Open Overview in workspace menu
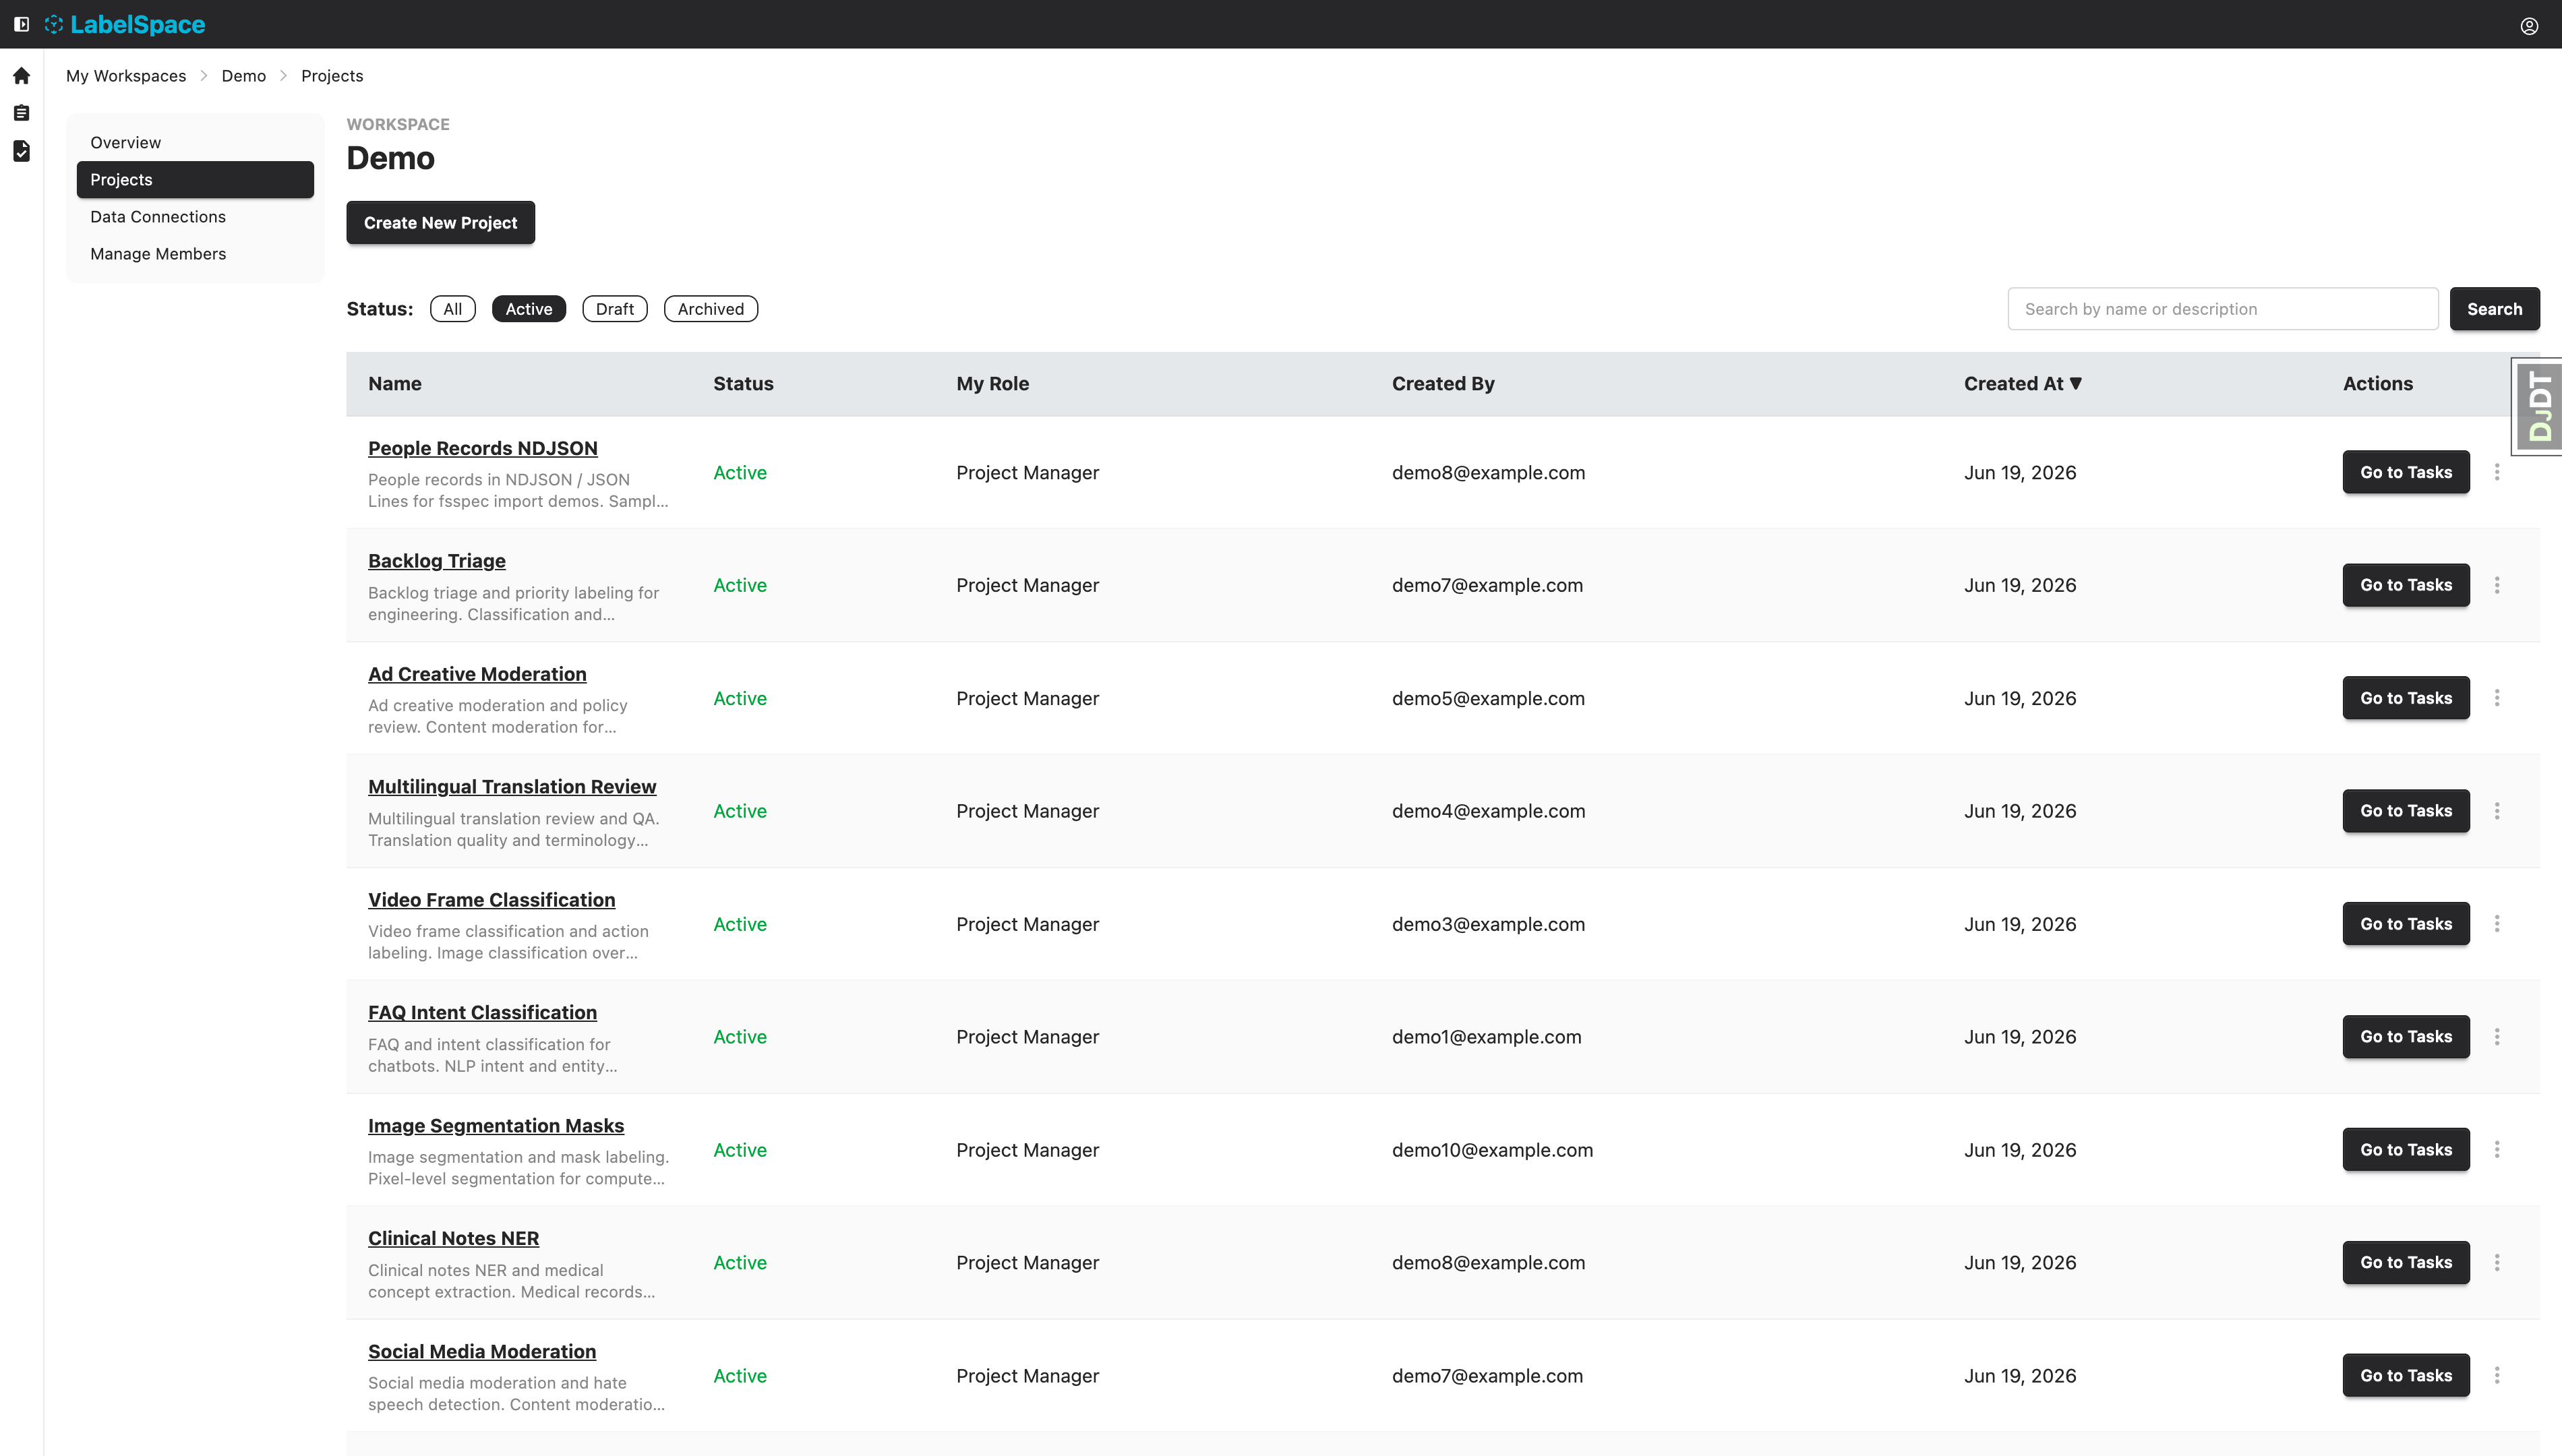Image resolution: width=2562 pixels, height=1456 pixels. (x=195, y=142)
